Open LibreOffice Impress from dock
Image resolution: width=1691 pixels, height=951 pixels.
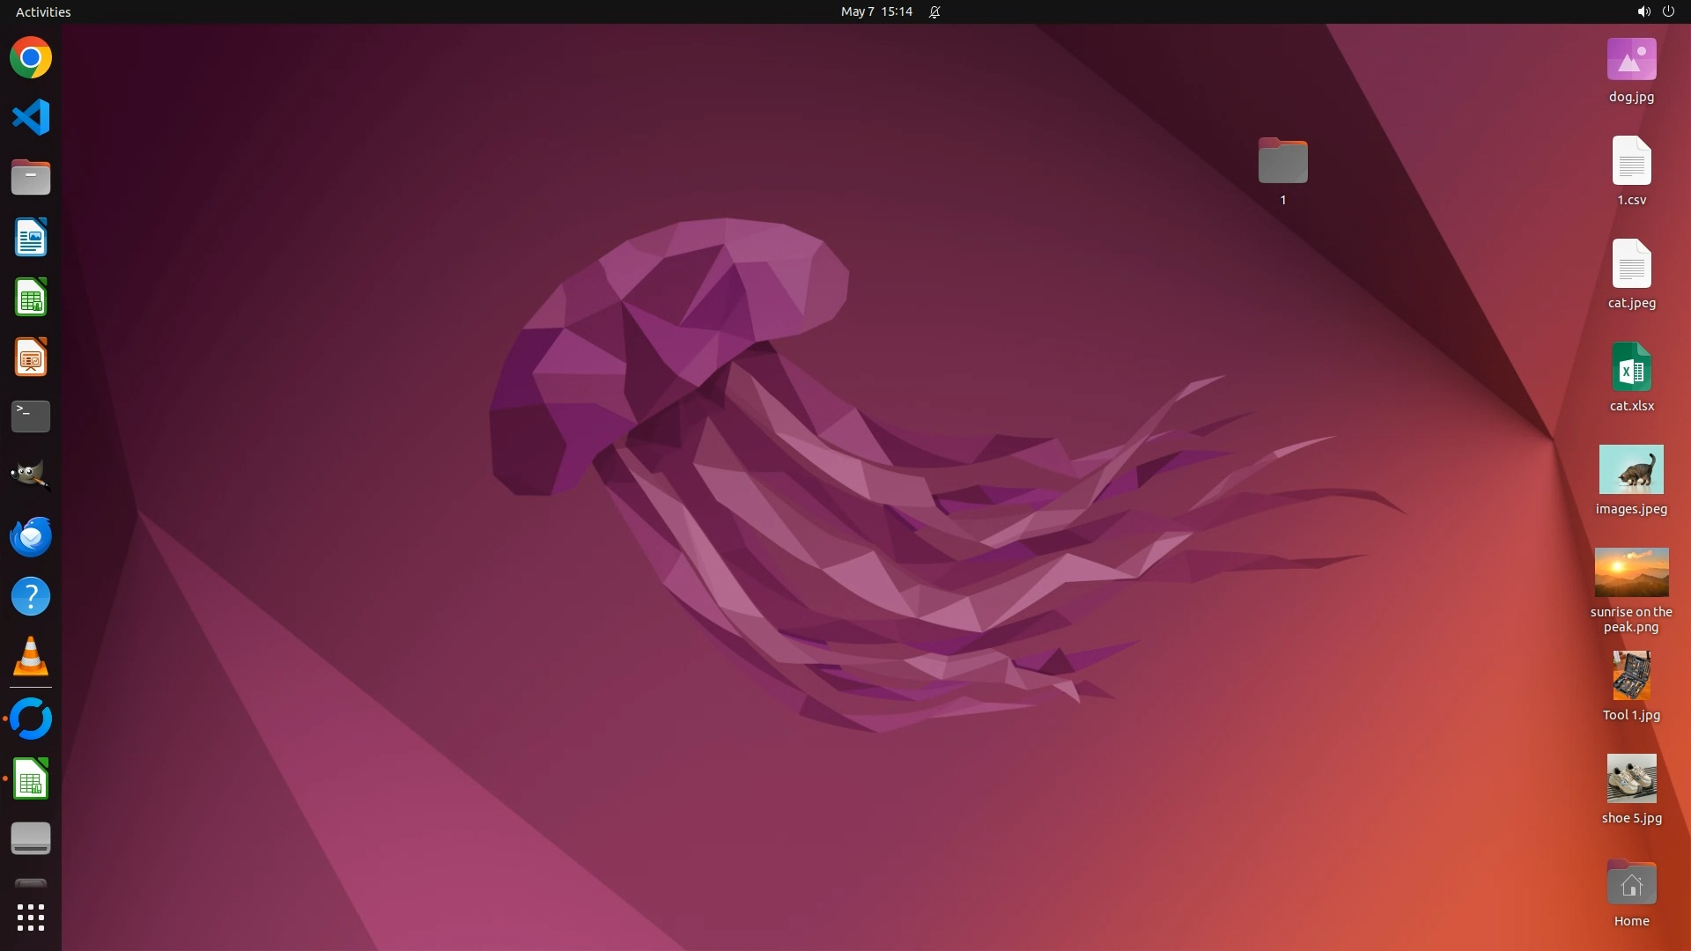pyautogui.click(x=31, y=358)
